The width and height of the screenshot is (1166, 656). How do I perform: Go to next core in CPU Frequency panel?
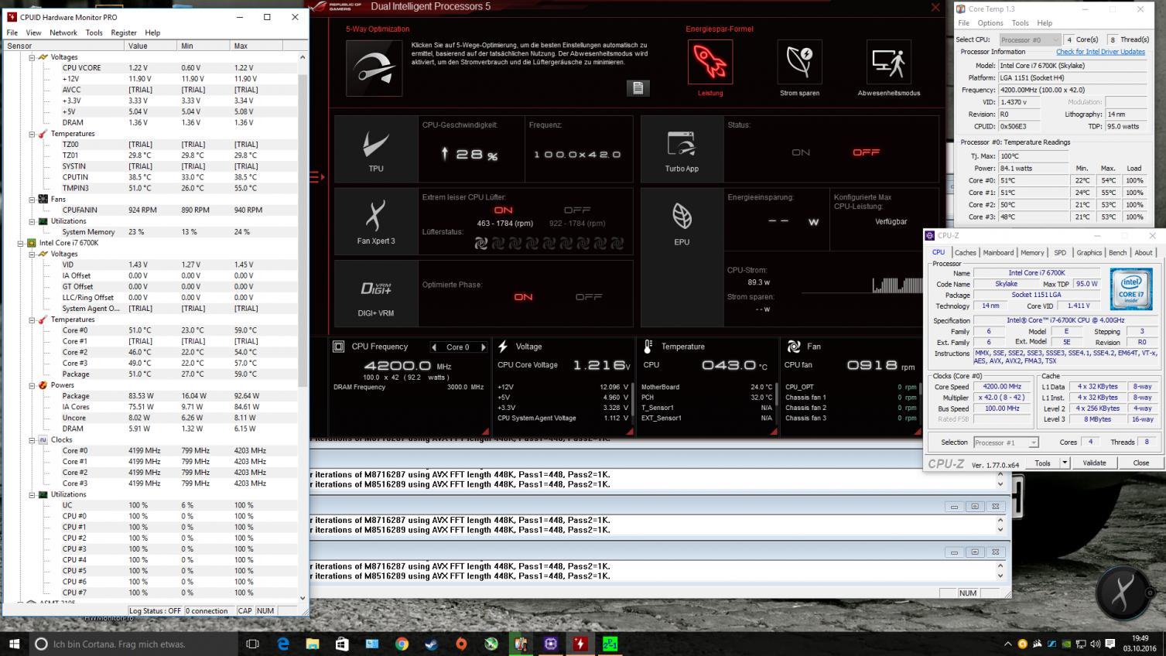pyautogui.click(x=484, y=347)
